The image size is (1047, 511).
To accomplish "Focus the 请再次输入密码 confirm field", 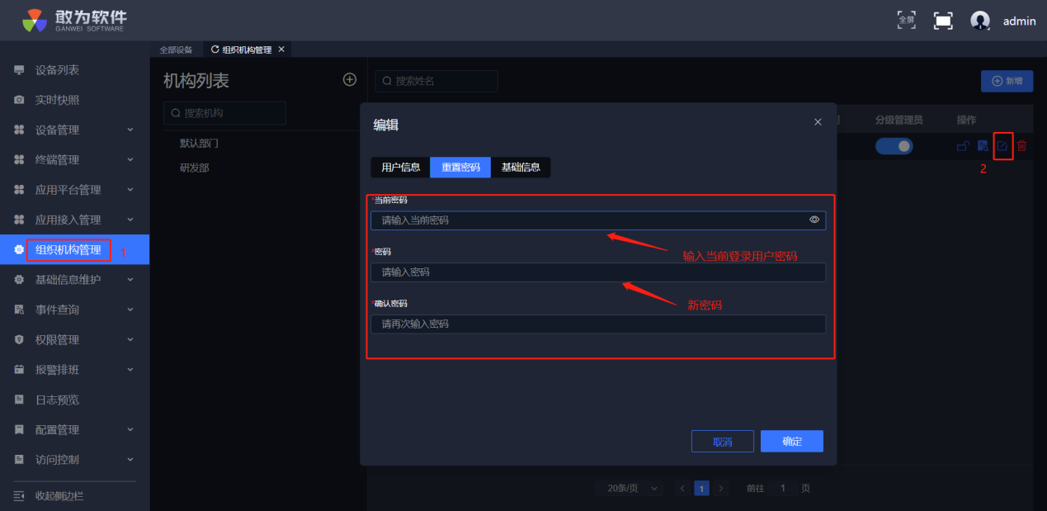I will click(598, 324).
